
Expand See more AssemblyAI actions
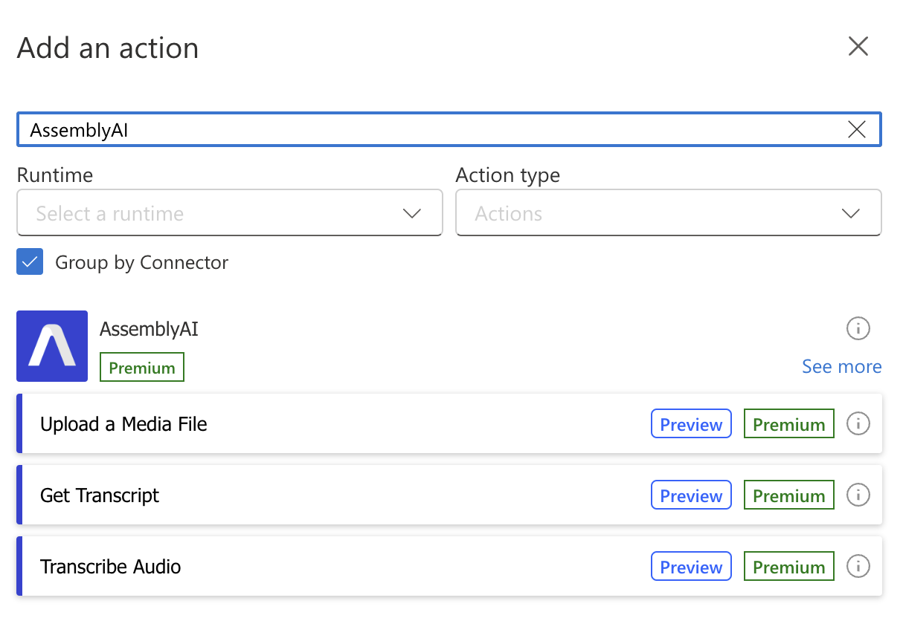[x=841, y=366]
